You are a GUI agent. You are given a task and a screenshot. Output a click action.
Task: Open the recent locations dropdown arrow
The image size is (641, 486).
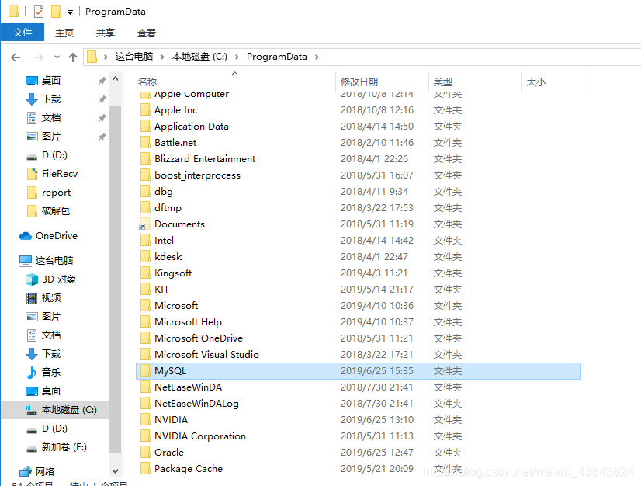click(x=57, y=57)
